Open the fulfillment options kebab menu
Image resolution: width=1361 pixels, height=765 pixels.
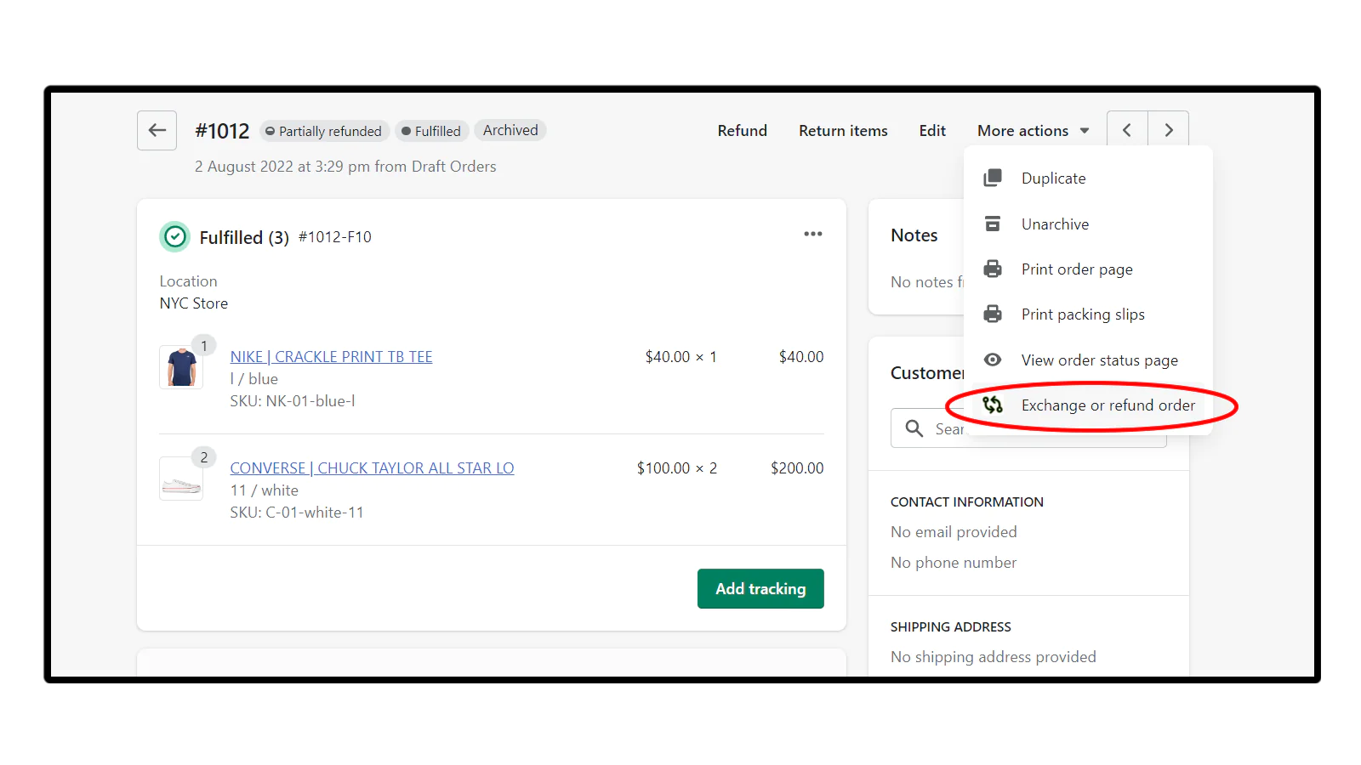pyautogui.click(x=813, y=234)
